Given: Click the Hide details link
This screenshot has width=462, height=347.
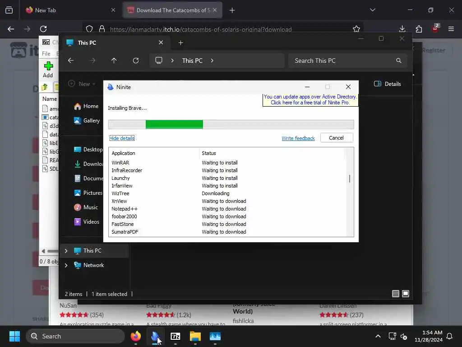Looking at the screenshot, I should pyautogui.click(x=122, y=138).
